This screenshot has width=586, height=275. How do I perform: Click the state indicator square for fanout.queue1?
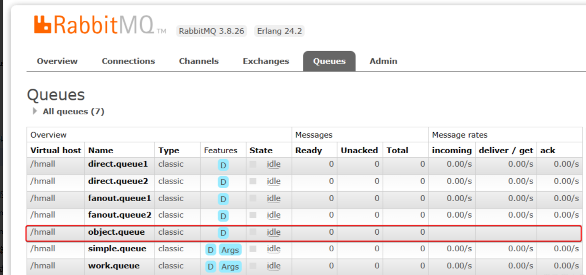(253, 199)
